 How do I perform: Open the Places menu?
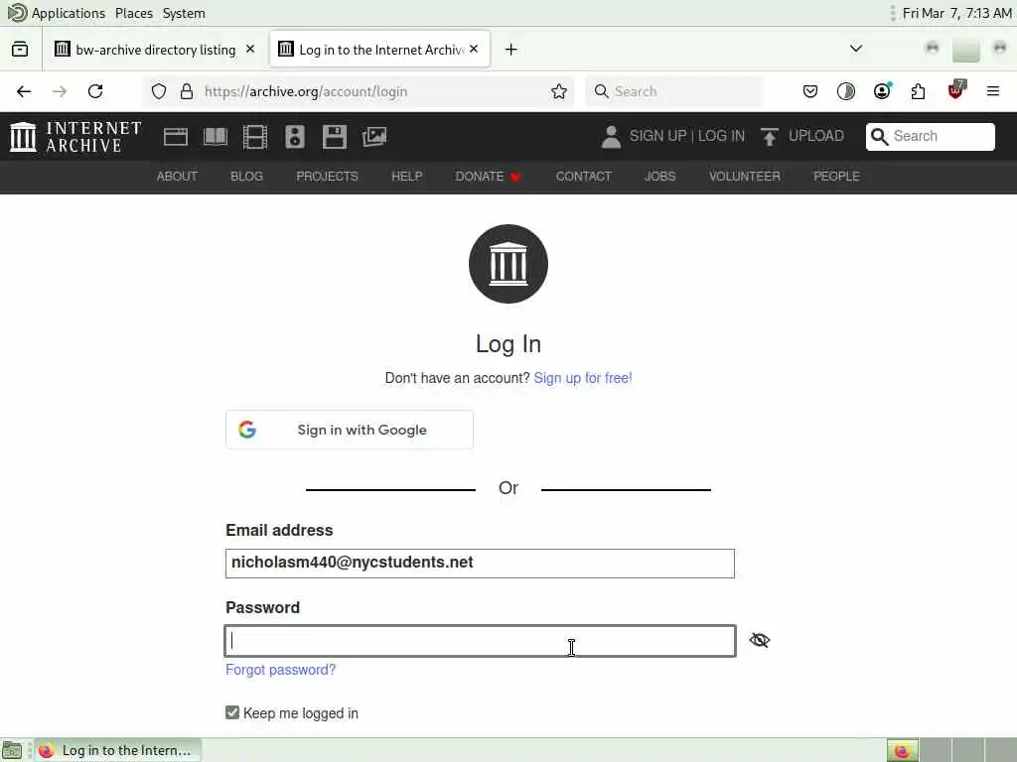(134, 13)
